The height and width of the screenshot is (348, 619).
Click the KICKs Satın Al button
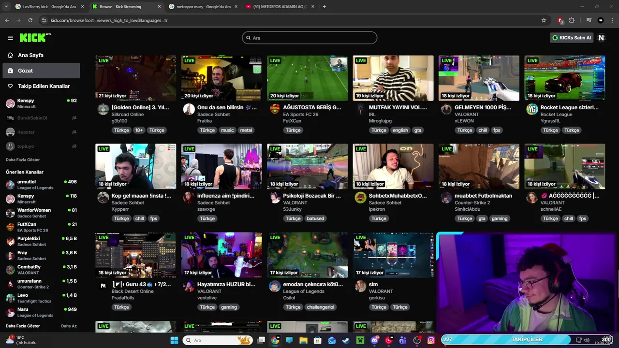[x=572, y=38]
